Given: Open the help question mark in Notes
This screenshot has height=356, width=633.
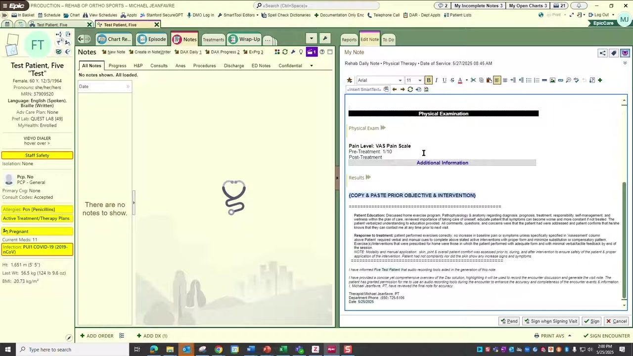Looking at the screenshot, I should click(322, 52).
